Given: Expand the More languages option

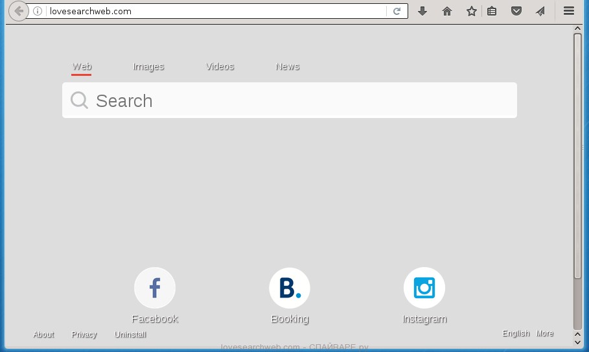Looking at the screenshot, I should pyautogui.click(x=545, y=333).
